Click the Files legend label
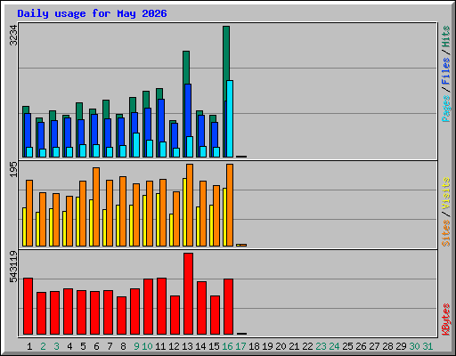This screenshot has width=456, height=356. (x=446, y=71)
